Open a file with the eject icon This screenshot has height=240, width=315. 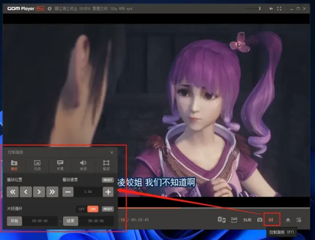coord(288,220)
